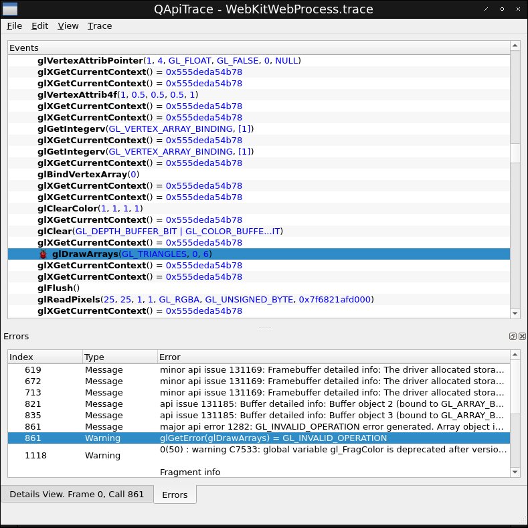The width and height of the screenshot is (528, 528).
Task: Click the bug icon on glDrawArrays row
Action: tap(43, 254)
